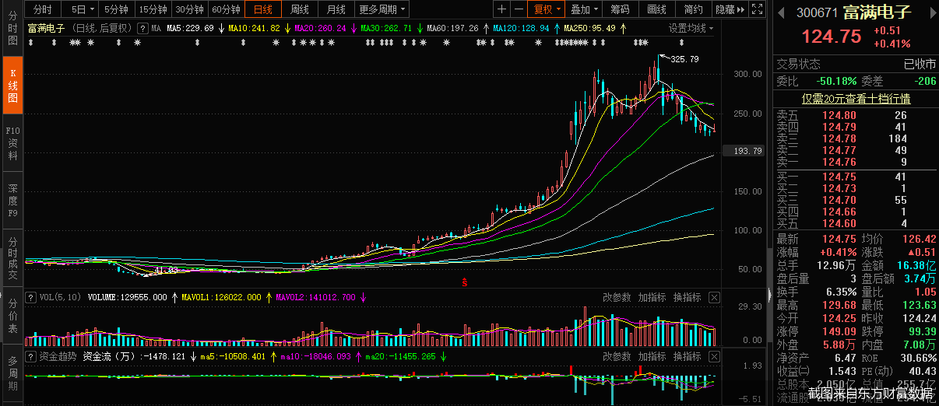Click the MA60:197.26 indicator value
The width and height of the screenshot is (939, 406).
pos(452,28)
